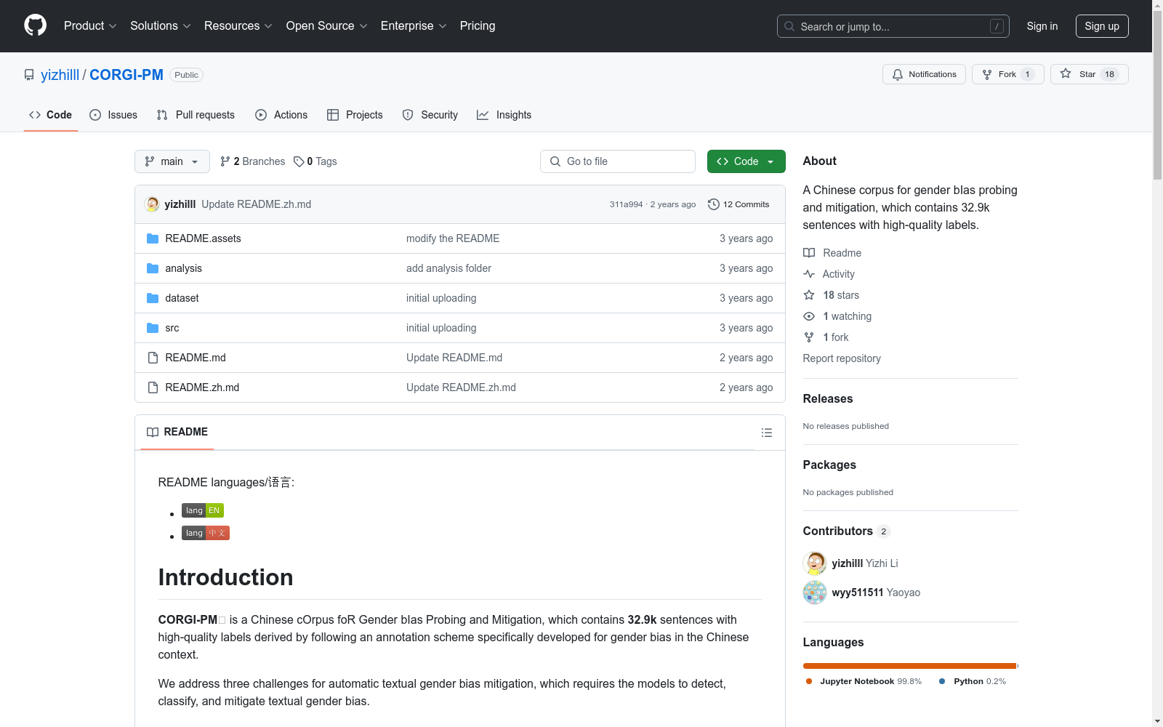Open the Insights tab

[x=504, y=115]
